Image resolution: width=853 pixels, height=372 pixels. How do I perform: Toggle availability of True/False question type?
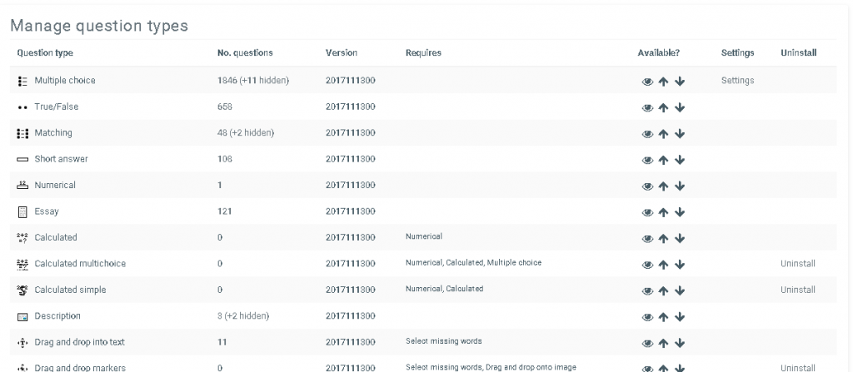click(x=646, y=107)
